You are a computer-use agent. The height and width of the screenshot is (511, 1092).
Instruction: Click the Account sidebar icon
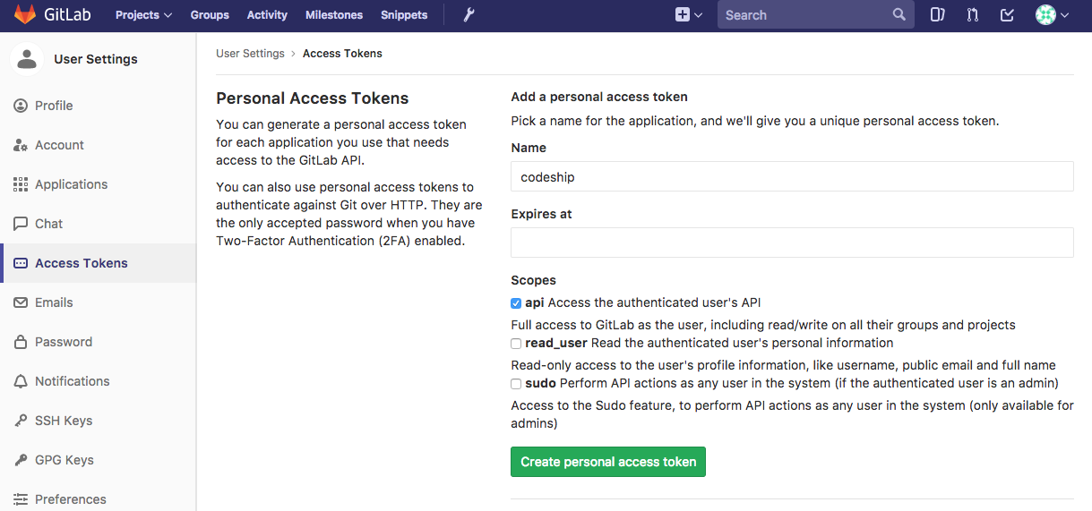(x=21, y=145)
